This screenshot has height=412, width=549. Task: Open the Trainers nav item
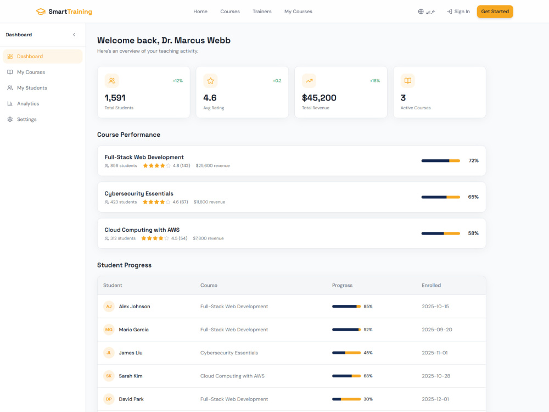[262, 12]
